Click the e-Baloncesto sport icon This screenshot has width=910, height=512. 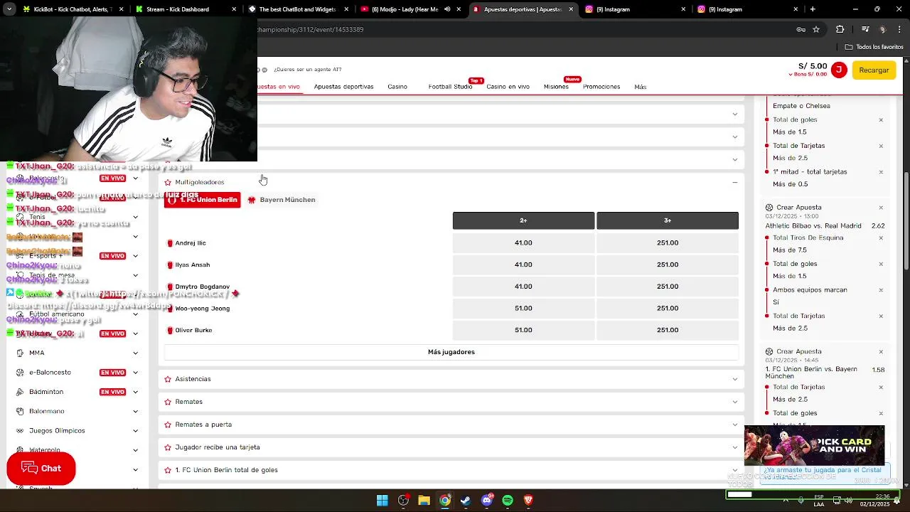pos(20,373)
